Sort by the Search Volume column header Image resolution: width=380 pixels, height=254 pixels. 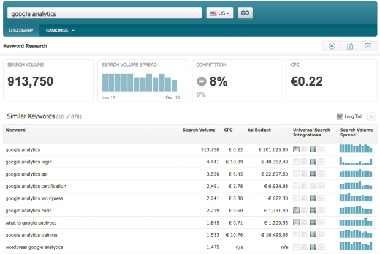(x=199, y=130)
